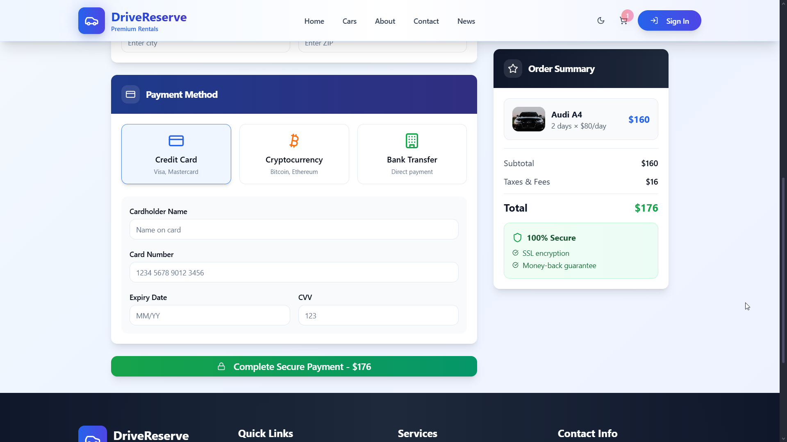Click the Payment Method header card icon
This screenshot has height=442, width=787.
point(130,95)
